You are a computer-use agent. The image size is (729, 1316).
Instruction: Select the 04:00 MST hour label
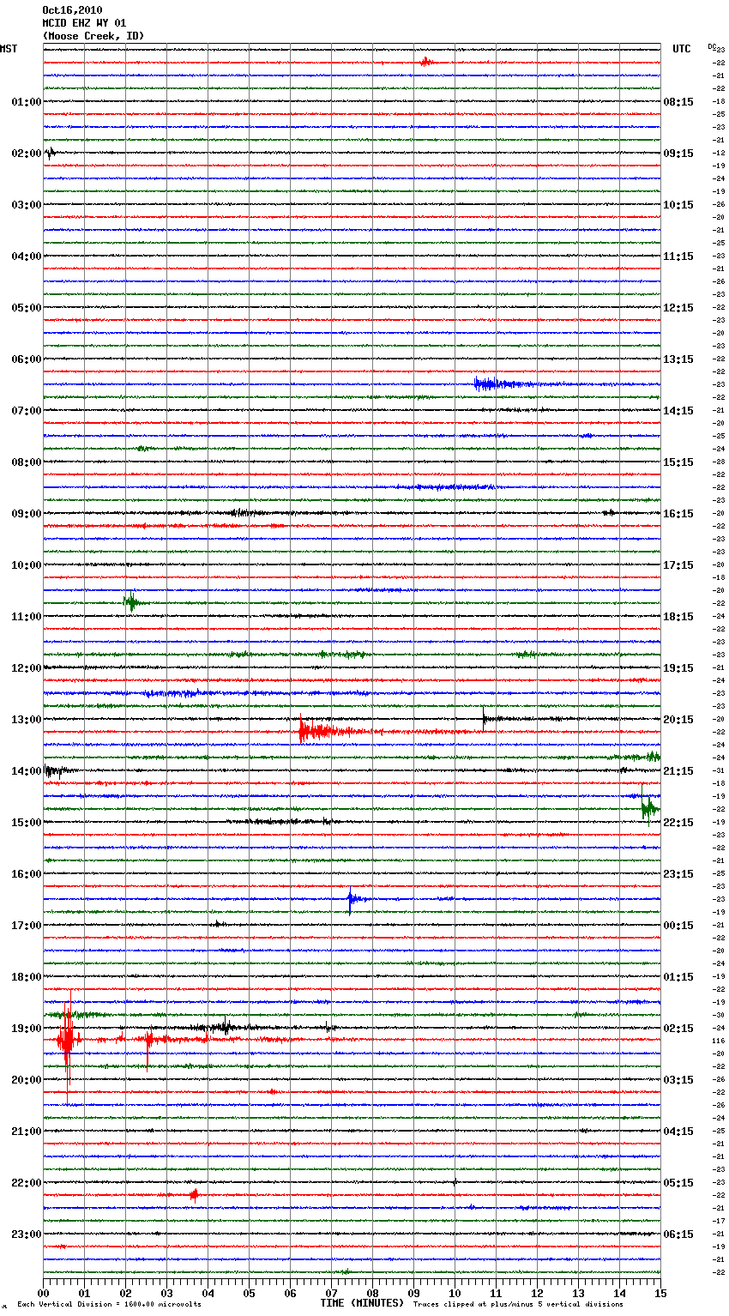tap(27, 257)
